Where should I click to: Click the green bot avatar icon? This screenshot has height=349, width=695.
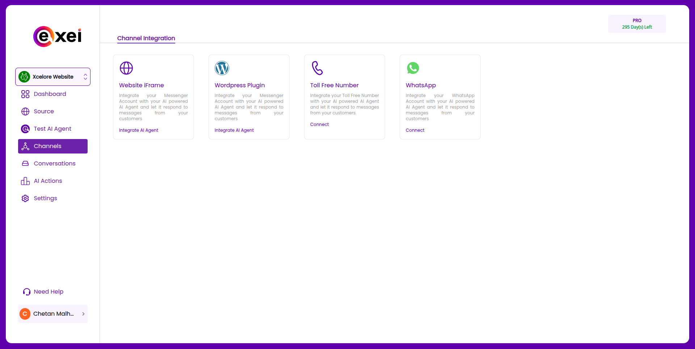coord(24,77)
